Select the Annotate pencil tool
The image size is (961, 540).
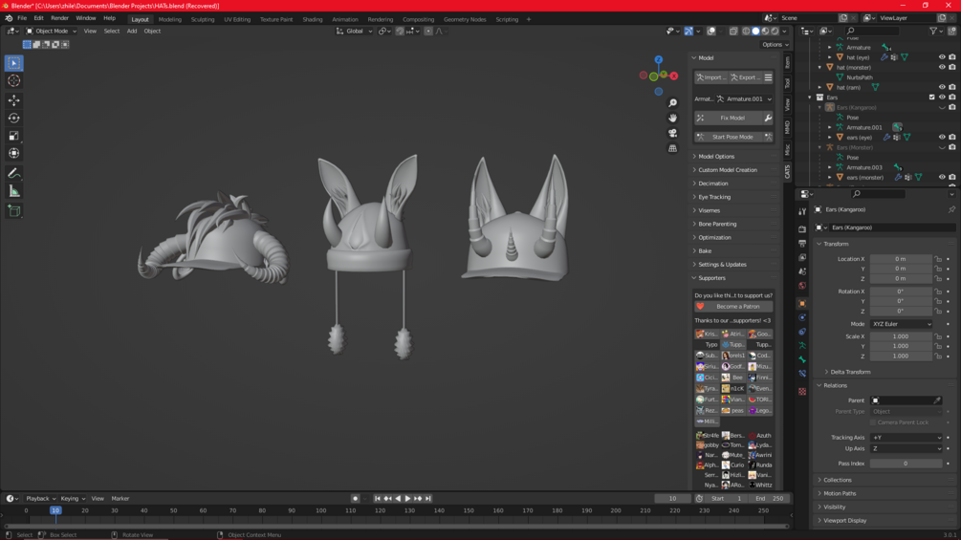(13, 173)
